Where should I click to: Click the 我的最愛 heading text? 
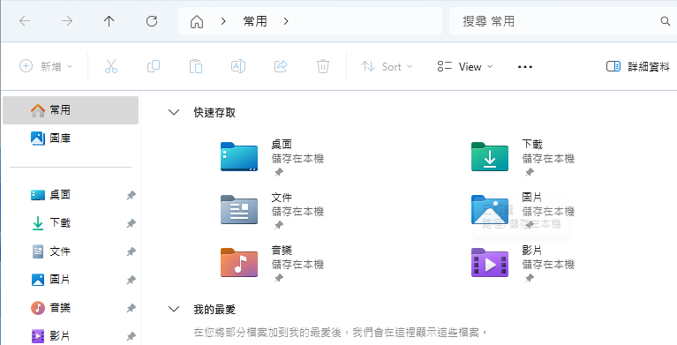click(x=214, y=309)
